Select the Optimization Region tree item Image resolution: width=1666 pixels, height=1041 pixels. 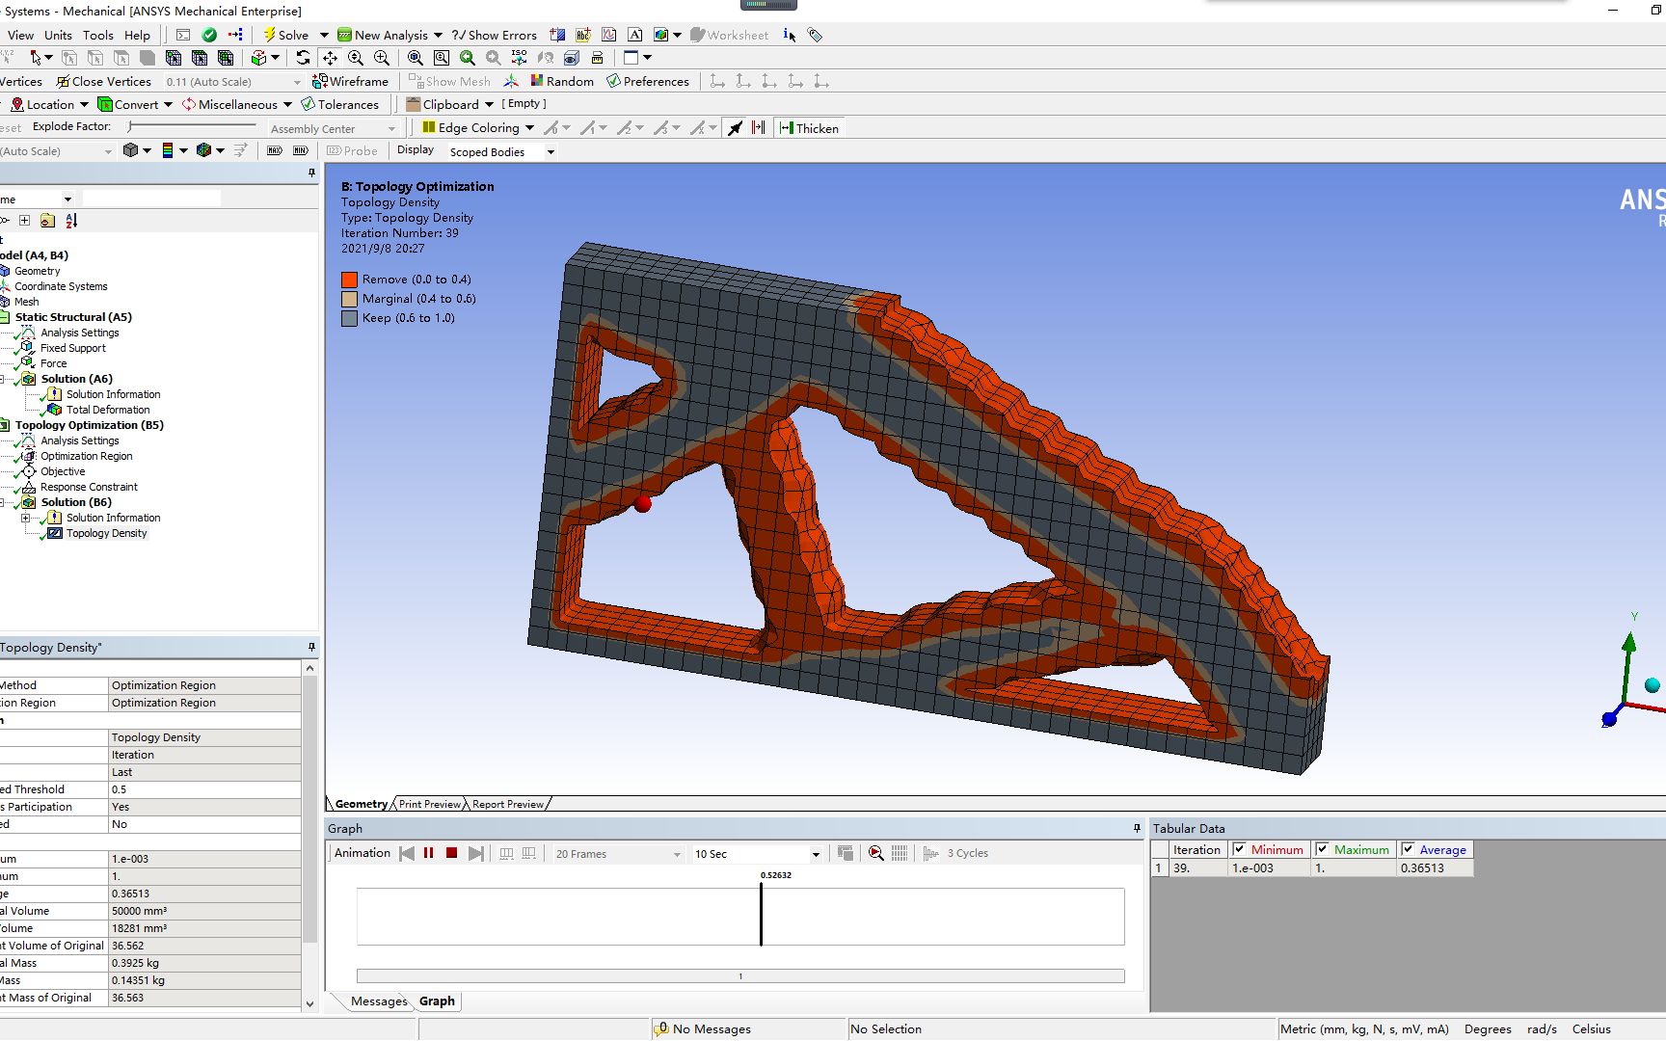coord(87,456)
